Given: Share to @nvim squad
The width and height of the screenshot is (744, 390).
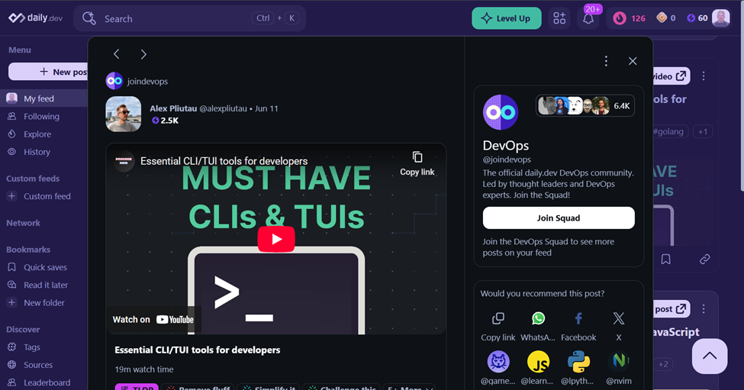Looking at the screenshot, I should (619, 368).
